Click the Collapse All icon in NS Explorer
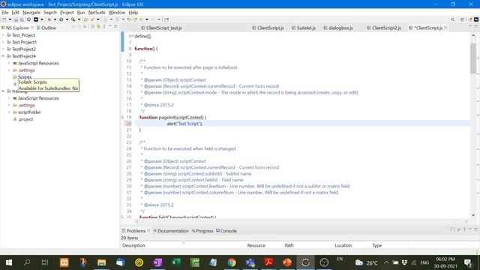The height and width of the screenshot is (270, 480). click(x=93, y=27)
